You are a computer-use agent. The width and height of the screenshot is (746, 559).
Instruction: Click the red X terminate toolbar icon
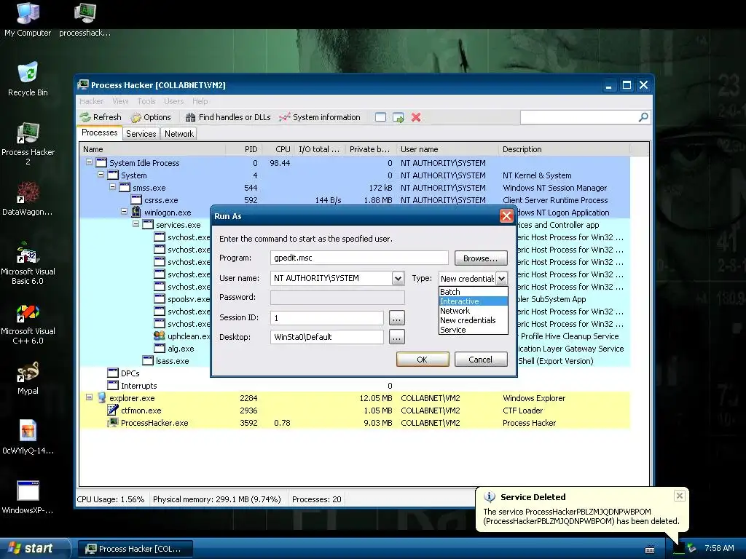tap(416, 117)
